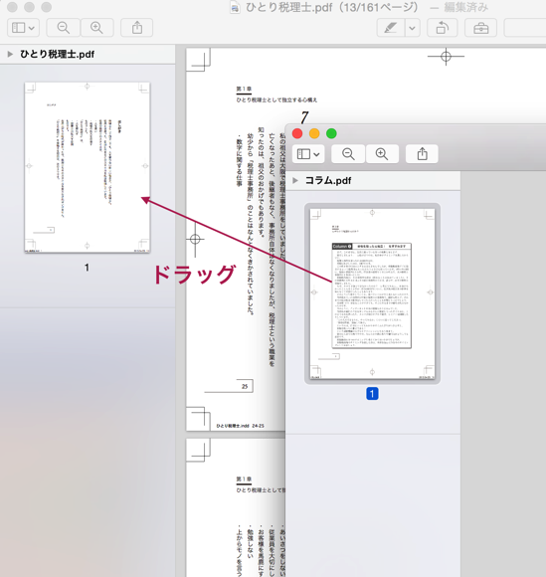
Task: Click page label 1 under ひとり税理士 thumbnail
Action: [x=87, y=268]
